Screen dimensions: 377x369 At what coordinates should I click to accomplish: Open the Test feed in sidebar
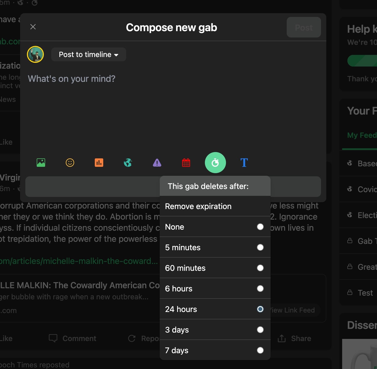[365, 293]
